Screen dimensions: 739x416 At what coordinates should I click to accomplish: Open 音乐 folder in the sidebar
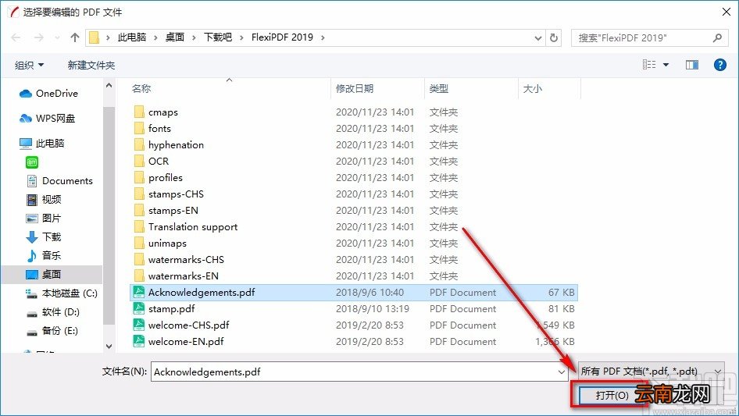click(44, 256)
